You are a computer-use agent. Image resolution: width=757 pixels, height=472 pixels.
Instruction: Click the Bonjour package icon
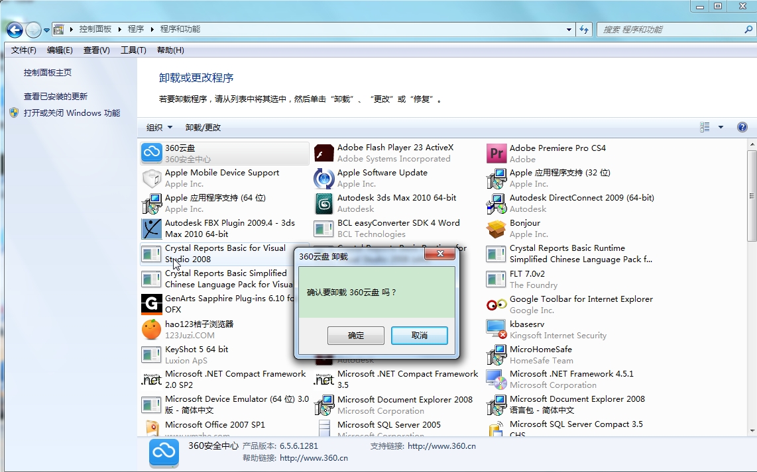tap(496, 229)
